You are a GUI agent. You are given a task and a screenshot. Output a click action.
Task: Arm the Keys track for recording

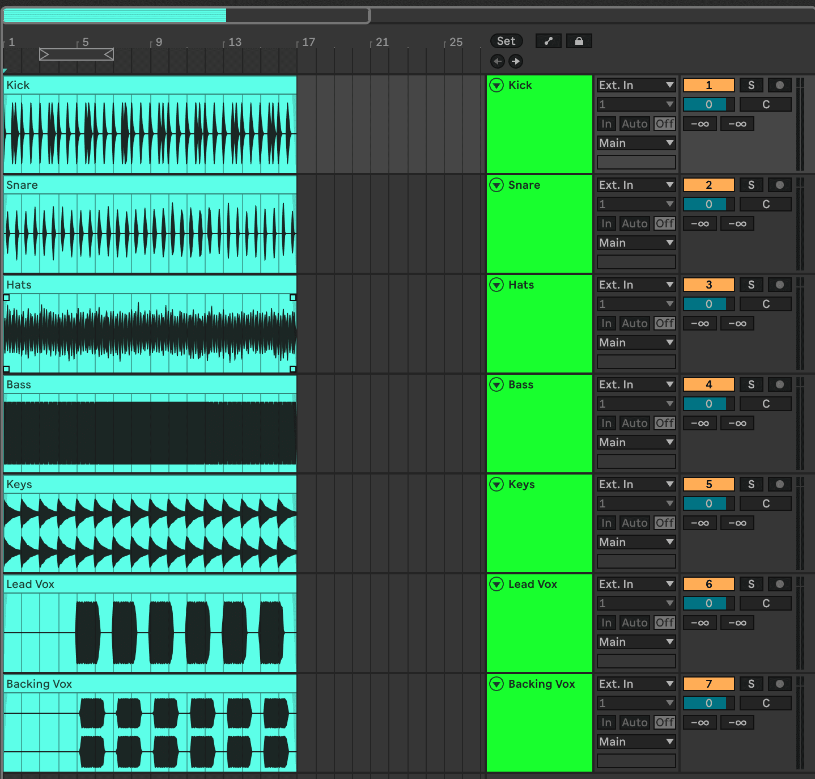[x=780, y=484]
